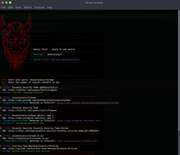Screen dimensions: 180x155
Task: Click Add Phone button in background window
Action: click(x=154, y=17)
